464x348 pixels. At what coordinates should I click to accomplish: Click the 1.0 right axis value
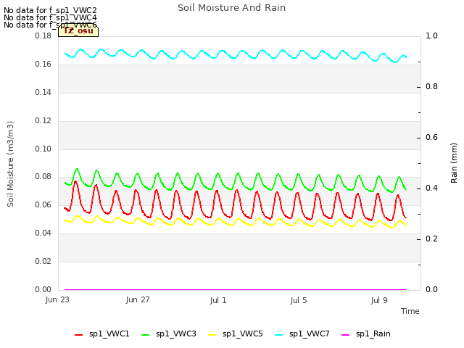pos(431,36)
